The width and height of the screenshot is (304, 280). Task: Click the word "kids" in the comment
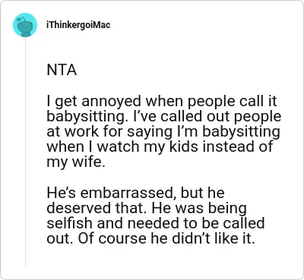pyautogui.click(x=184, y=146)
